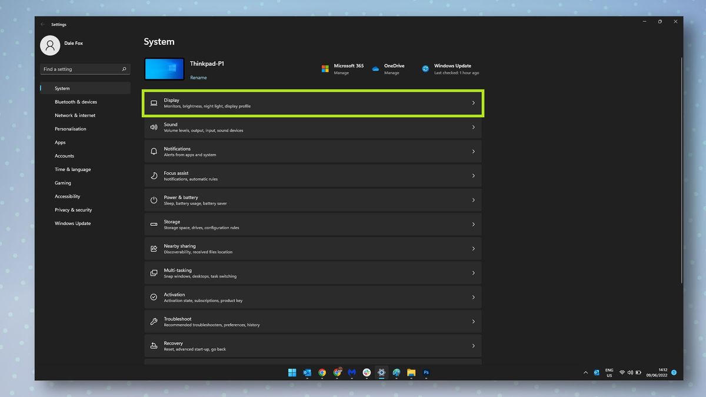The image size is (706, 397).
Task: Click the Microsoft 365 icon
Action: coord(325,68)
